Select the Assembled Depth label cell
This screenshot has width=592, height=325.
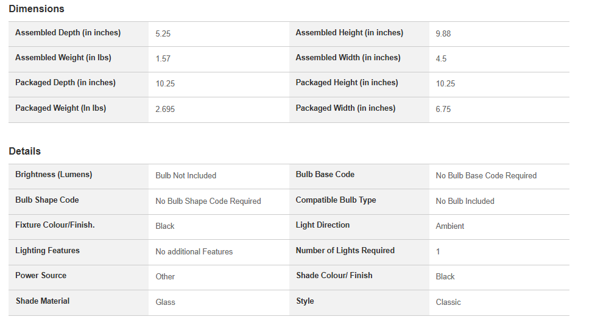(79, 34)
